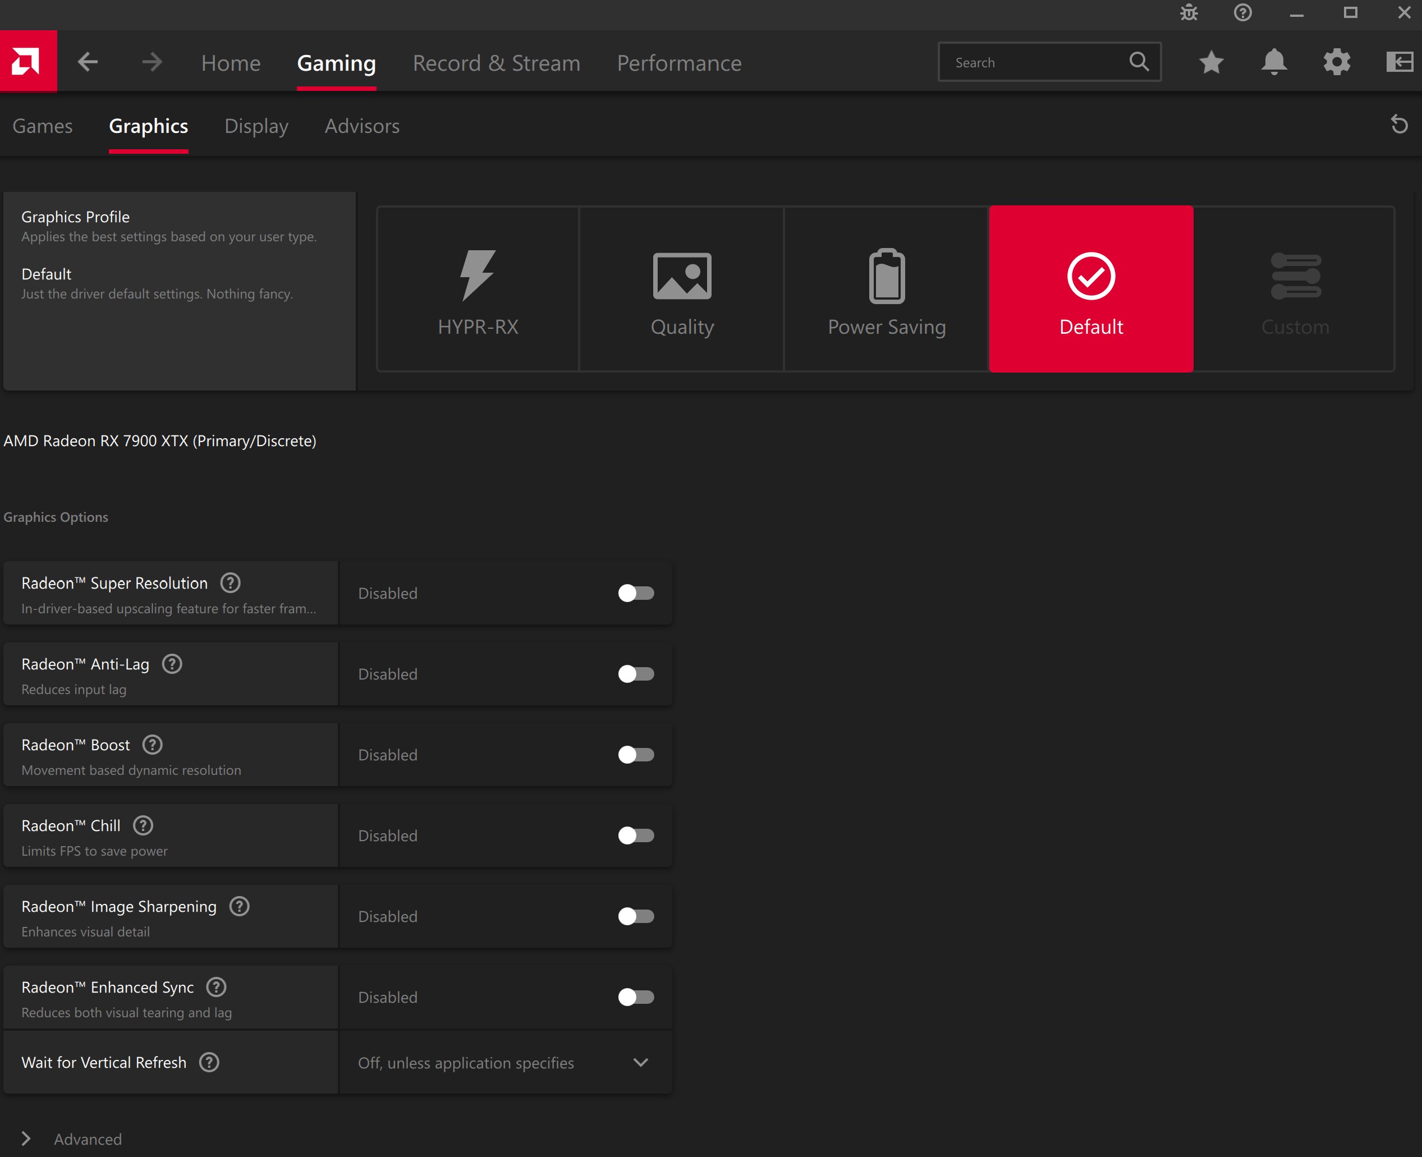Switch to the Performance tab

point(680,63)
